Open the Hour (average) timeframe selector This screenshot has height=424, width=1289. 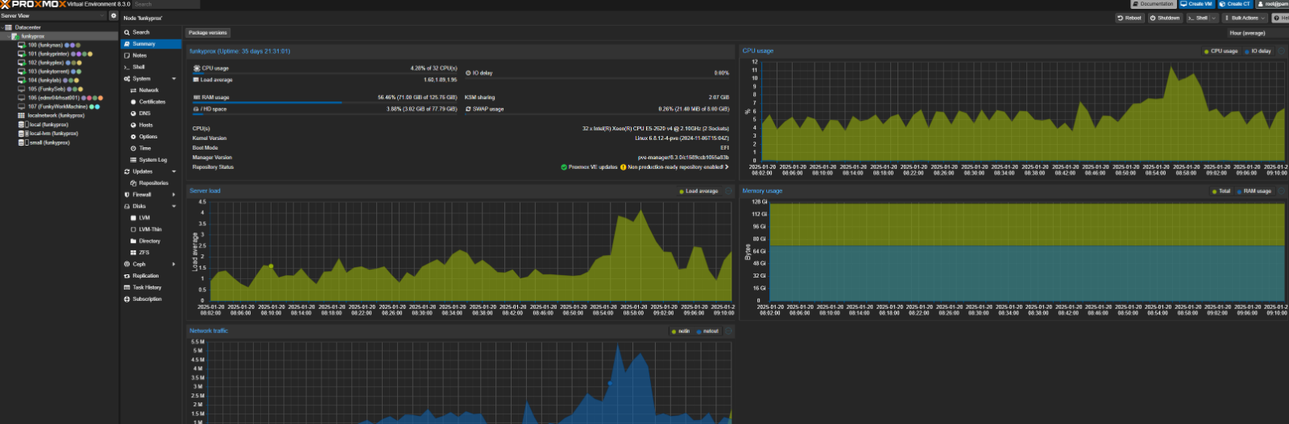(x=1257, y=33)
